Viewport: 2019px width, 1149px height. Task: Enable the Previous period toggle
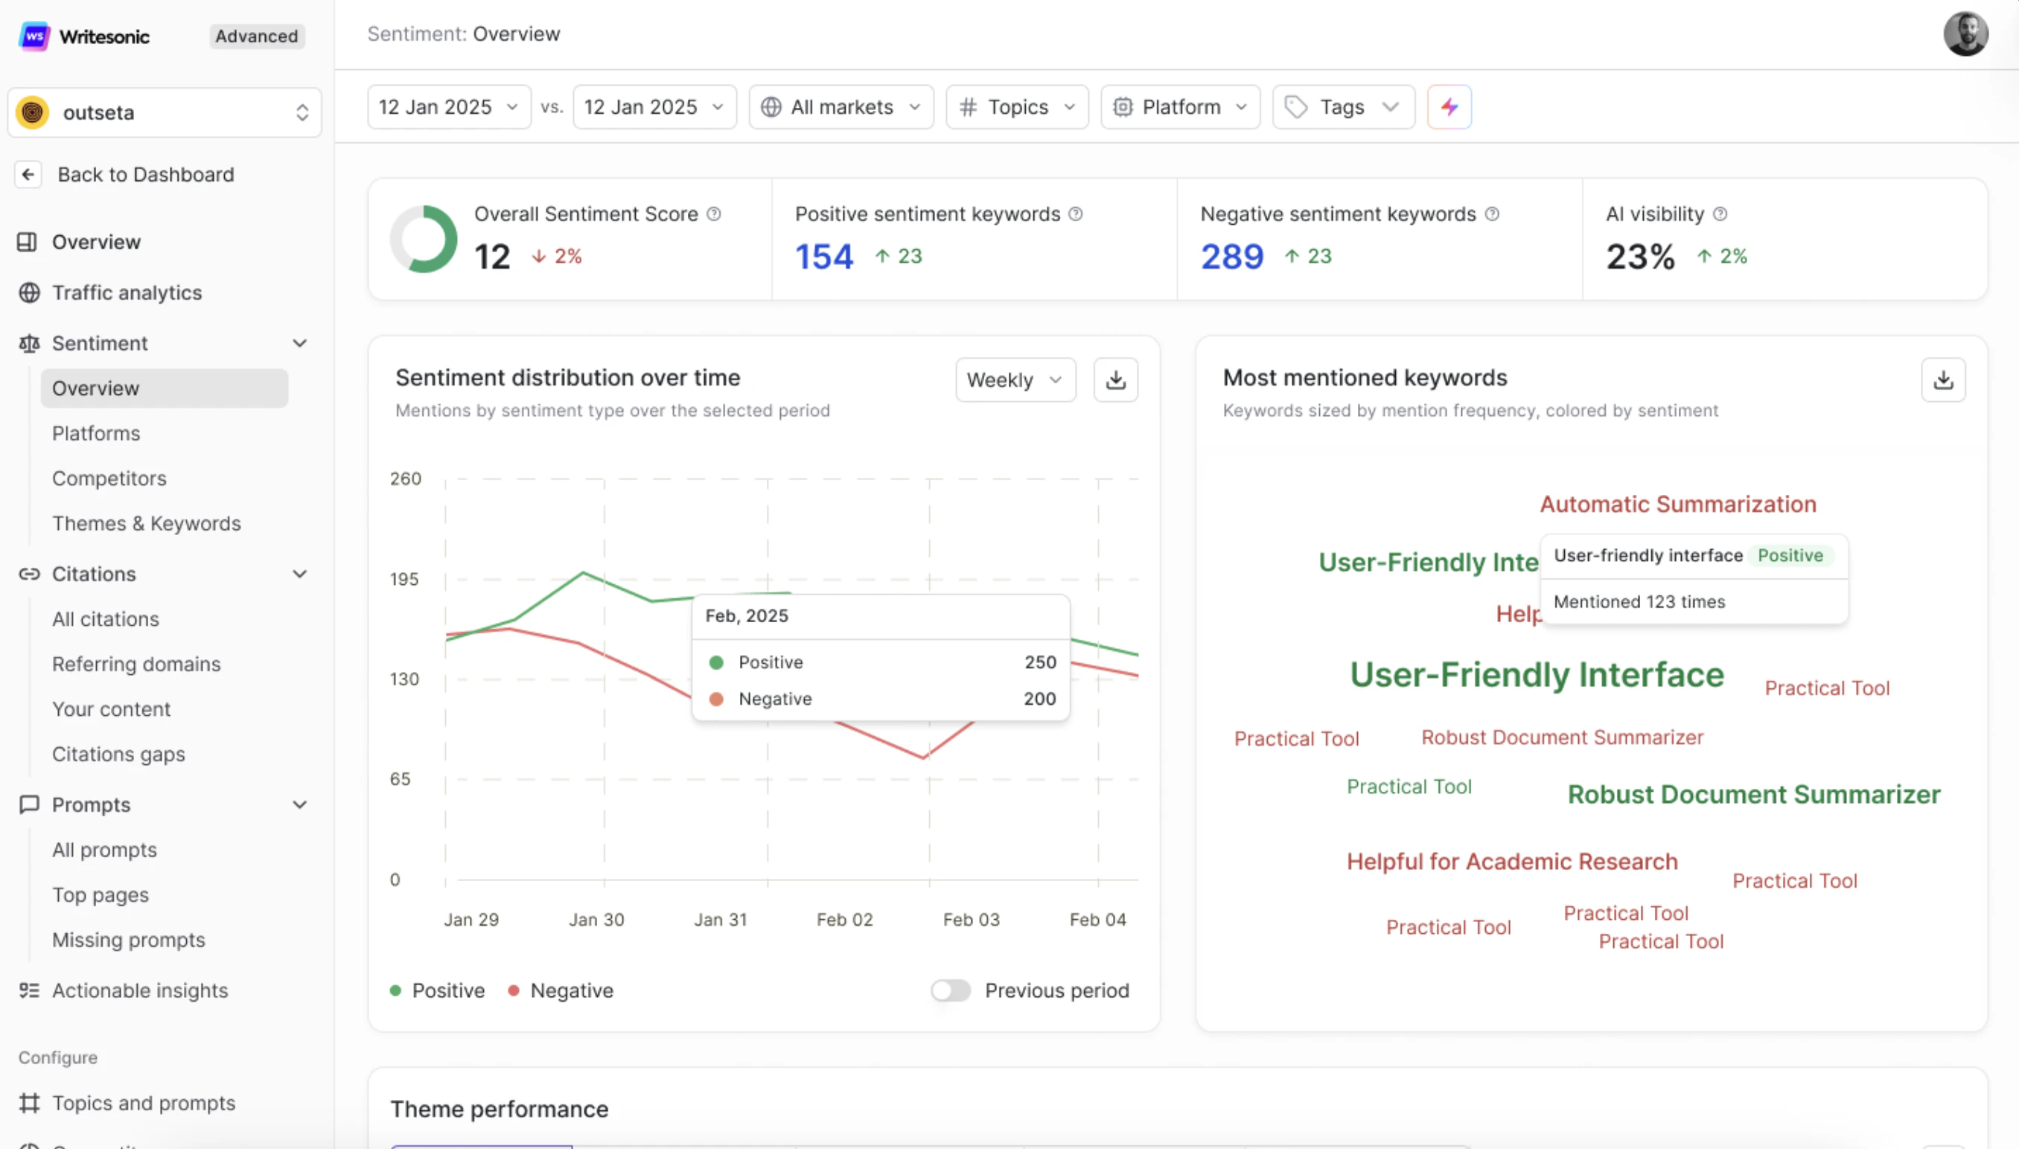pyautogui.click(x=950, y=990)
